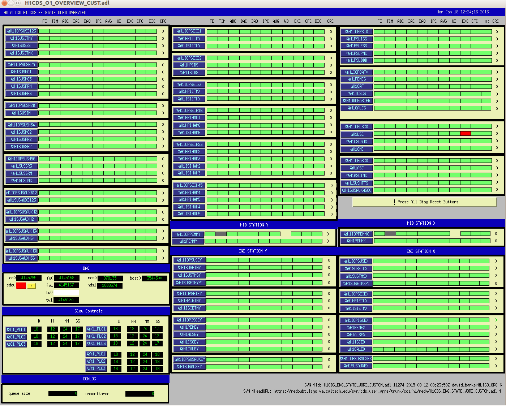Open the H1IOPSUSB123 related display
Screen dimensions: 506x406
tap(21, 31)
